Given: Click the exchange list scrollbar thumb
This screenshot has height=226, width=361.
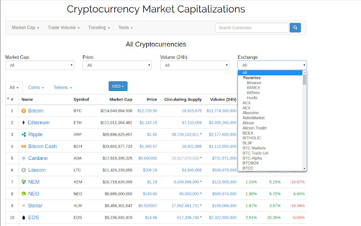Looking at the screenshot, I should coord(305,80).
